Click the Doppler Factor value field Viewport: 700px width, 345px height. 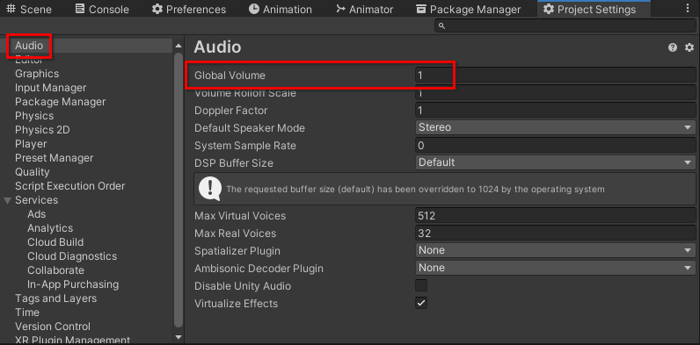pyautogui.click(x=555, y=110)
